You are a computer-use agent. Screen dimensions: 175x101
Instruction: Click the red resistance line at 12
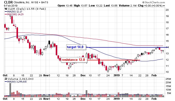(113, 60)
